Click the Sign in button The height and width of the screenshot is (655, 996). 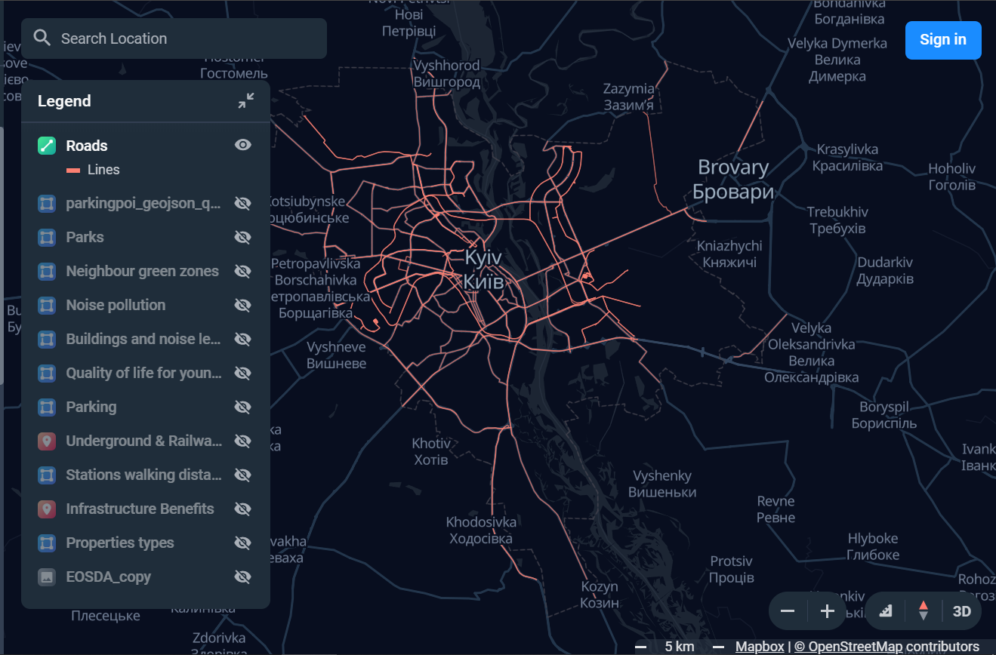pyautogui.click(x=943, y=40)
